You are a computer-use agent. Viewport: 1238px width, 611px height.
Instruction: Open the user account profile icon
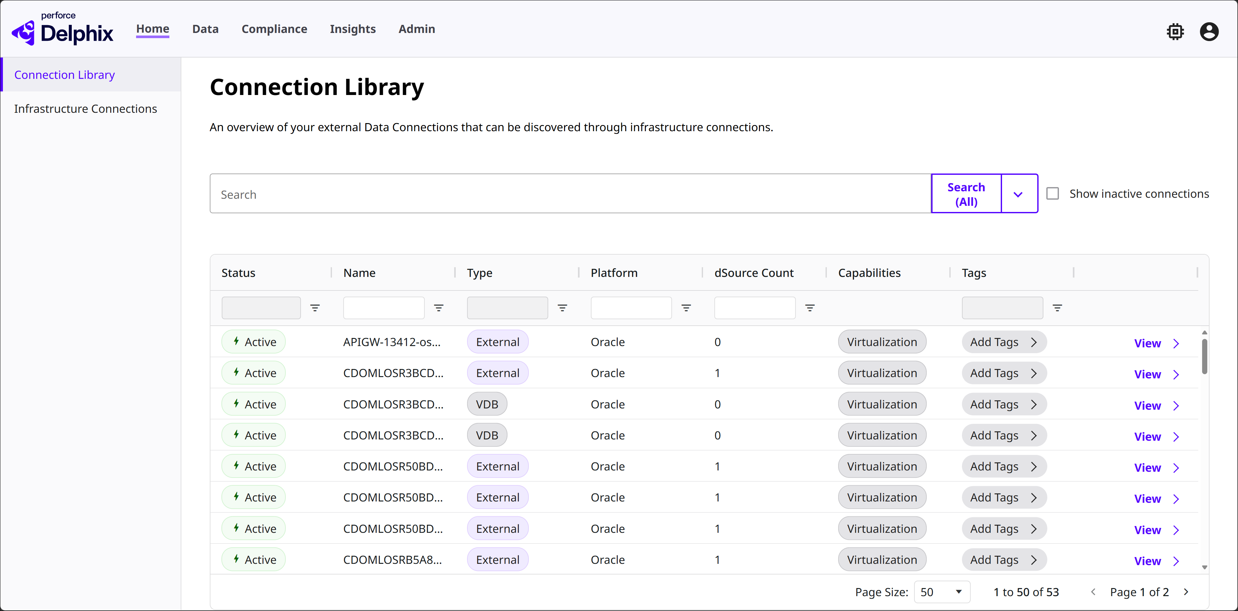point(1209,32)
